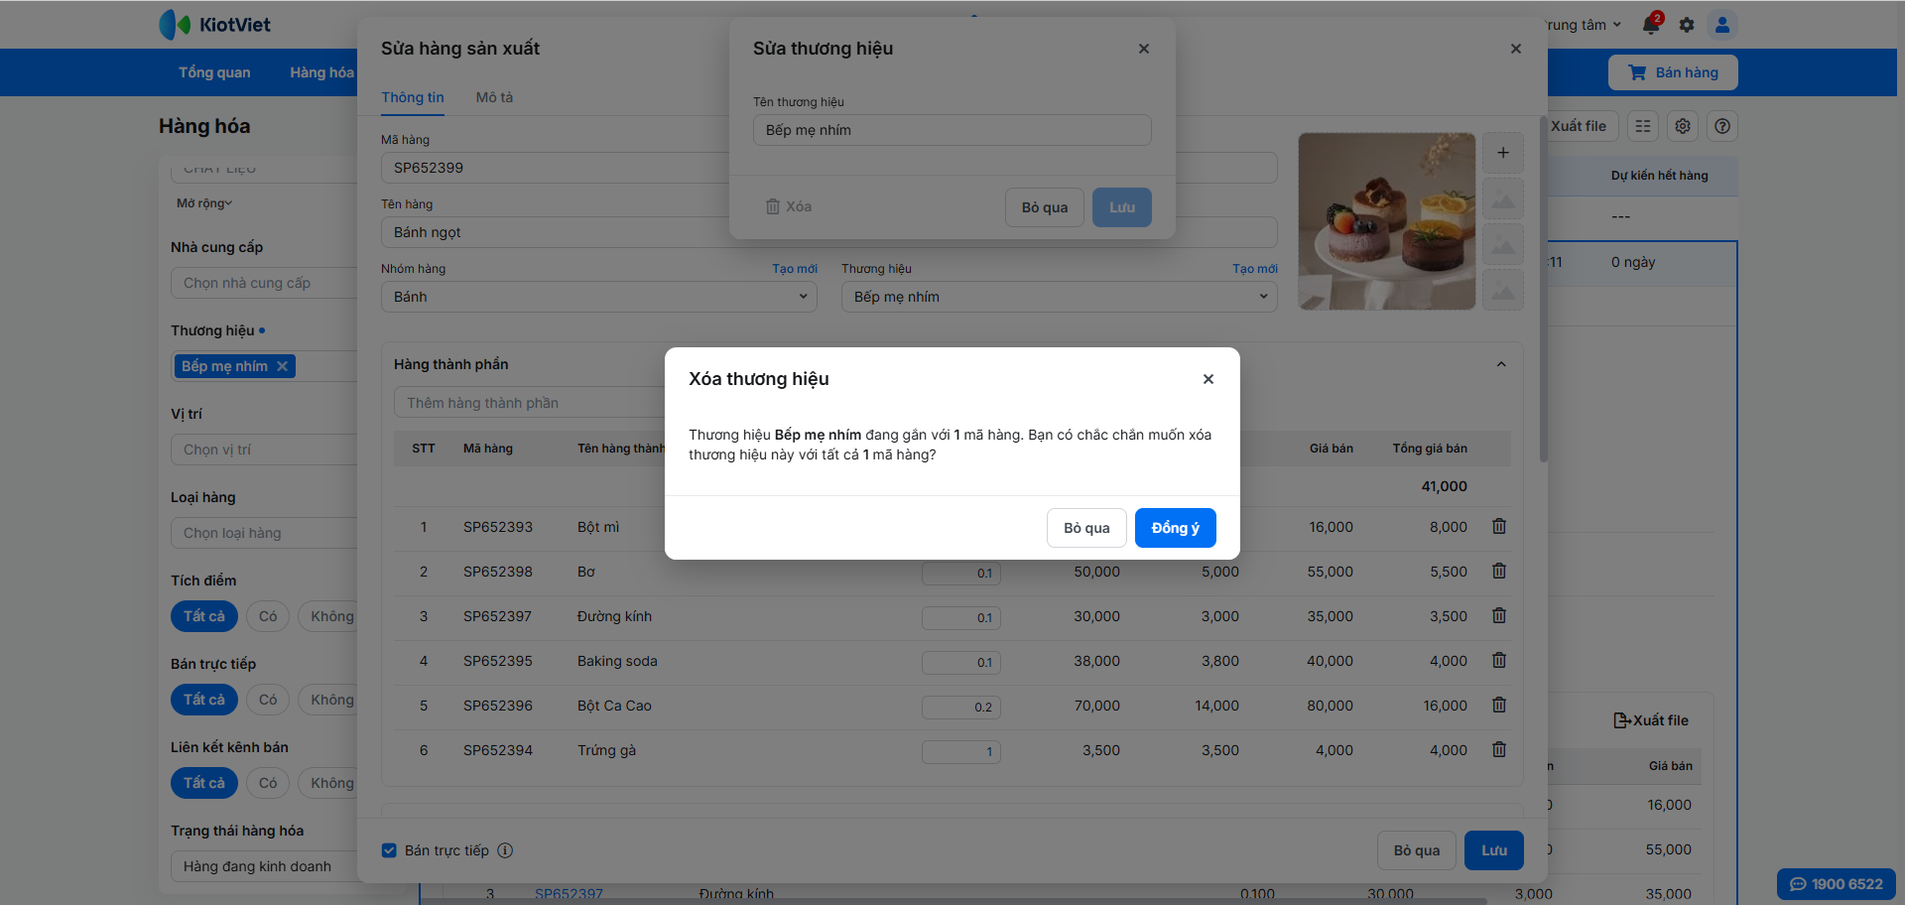Confirm deletion with Đồng ý button

(1175, 528)
